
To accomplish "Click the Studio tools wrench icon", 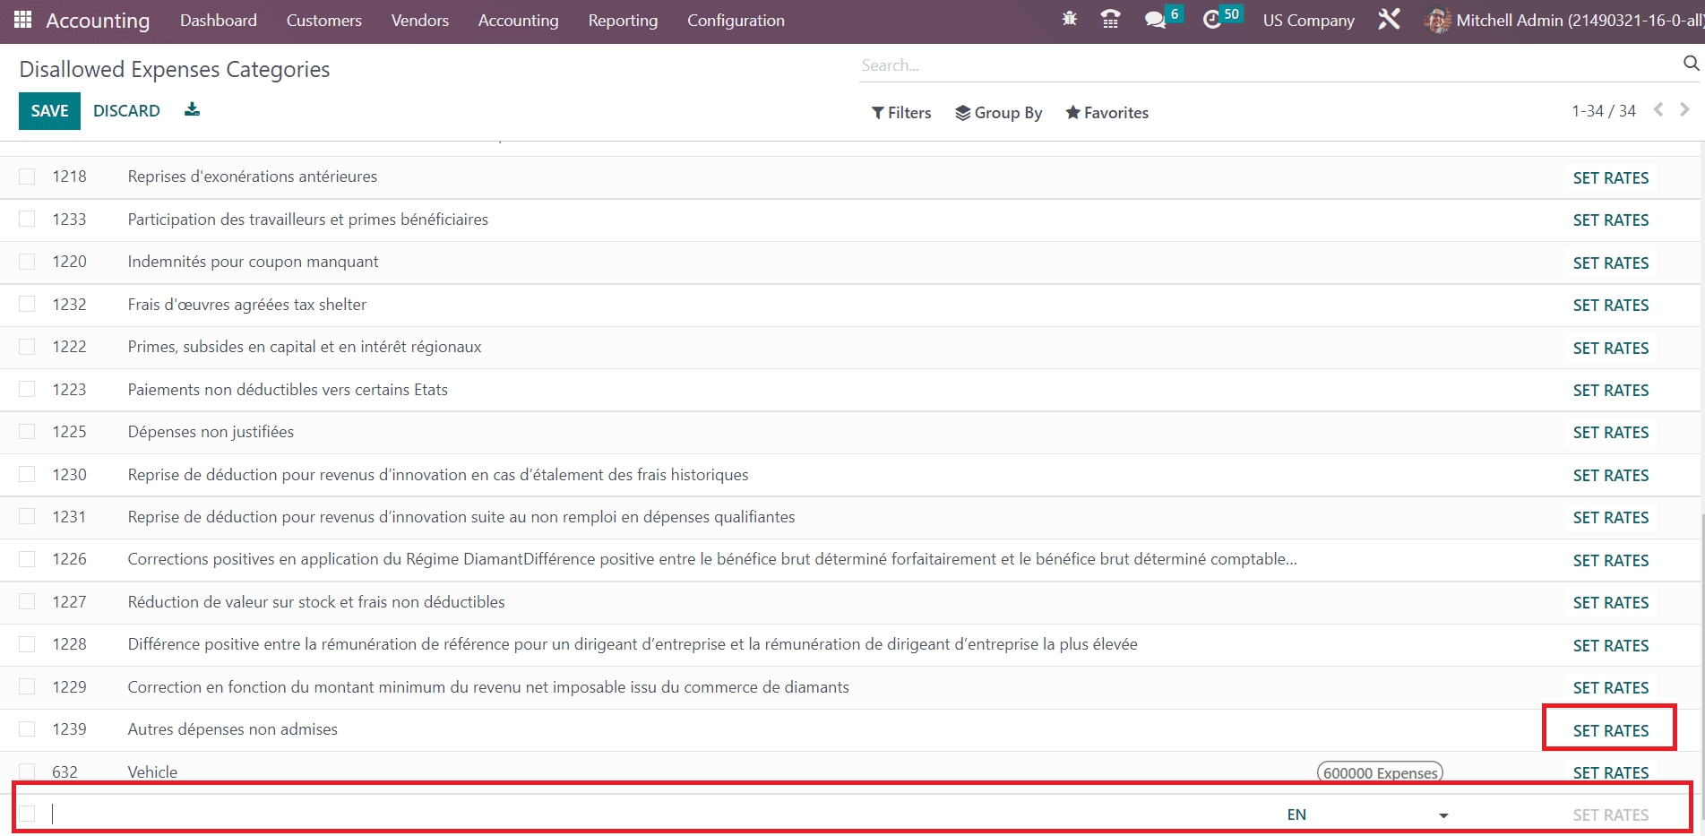I will (x=1389, y=20).
